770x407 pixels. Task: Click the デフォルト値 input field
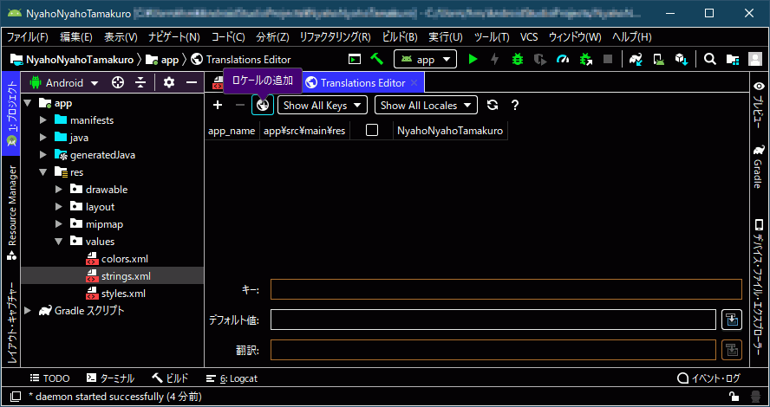493,320
